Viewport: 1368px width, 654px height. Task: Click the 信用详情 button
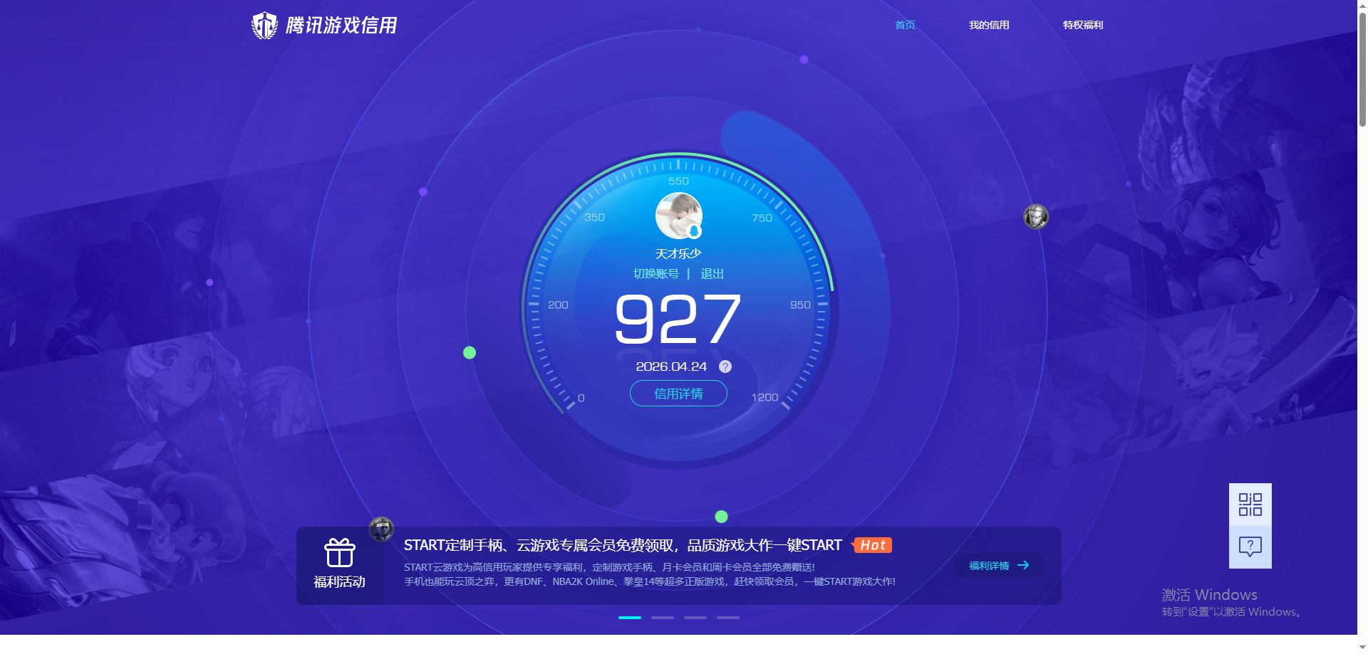point(678,394)
